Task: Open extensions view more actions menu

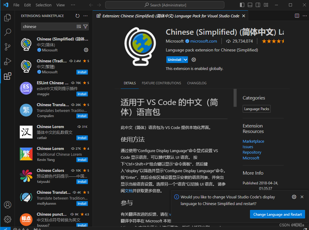Action: click(85, 16)
